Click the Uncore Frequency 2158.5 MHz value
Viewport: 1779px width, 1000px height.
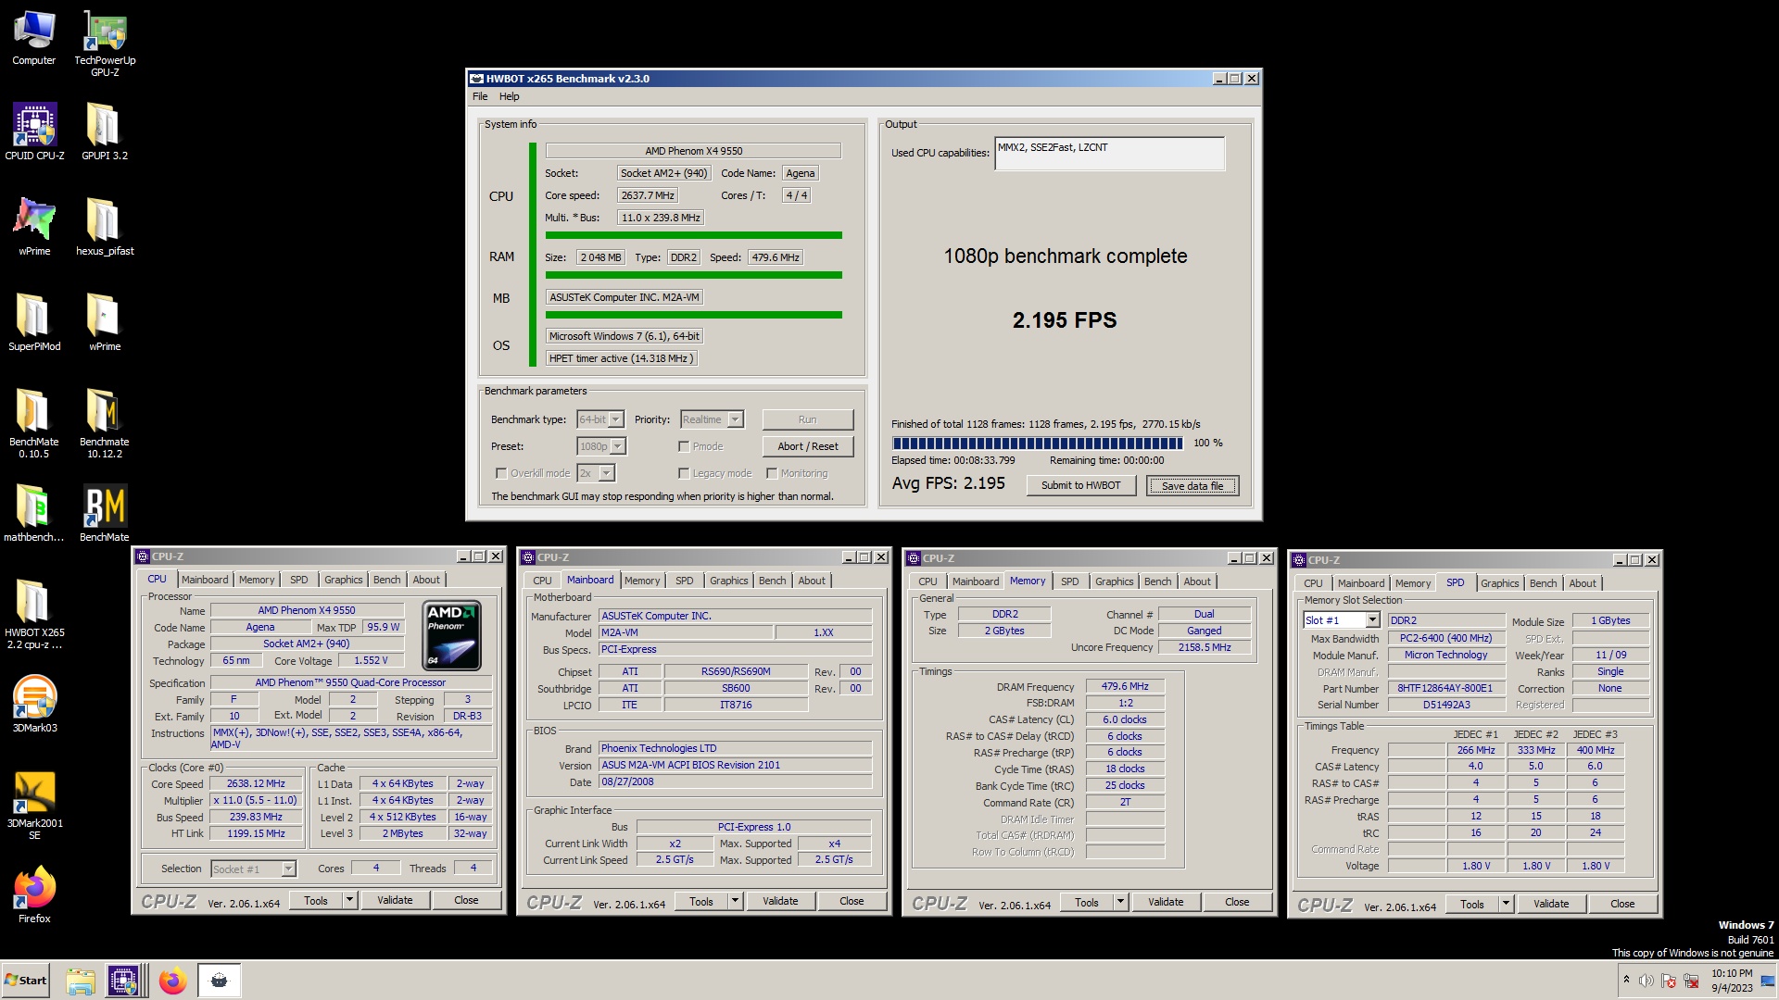click(x=1205, y=647)
